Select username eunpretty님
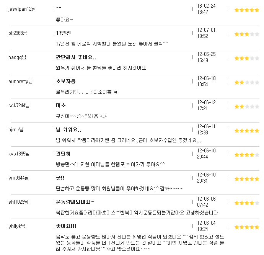 click(x=20, y=82)
